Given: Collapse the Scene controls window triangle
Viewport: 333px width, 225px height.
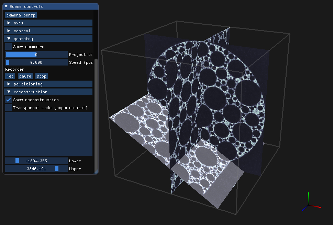Looking at the screenshot, I should [x=6, y=7].
